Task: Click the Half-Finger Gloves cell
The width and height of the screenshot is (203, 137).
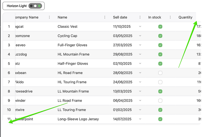Action: [x=82, y=64]
